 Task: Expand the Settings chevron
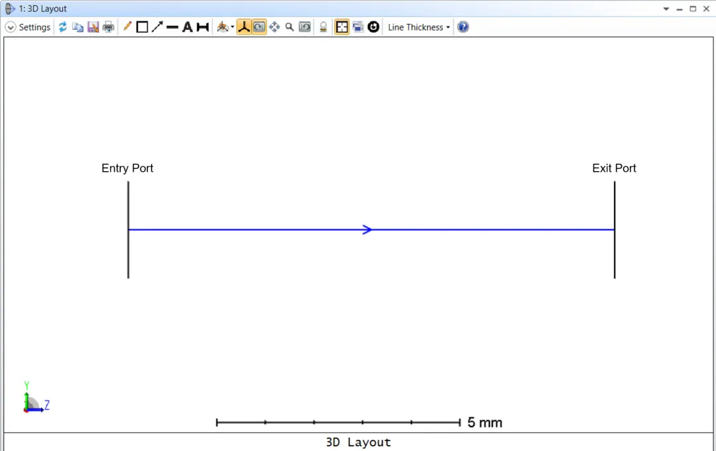pos(11,27)
